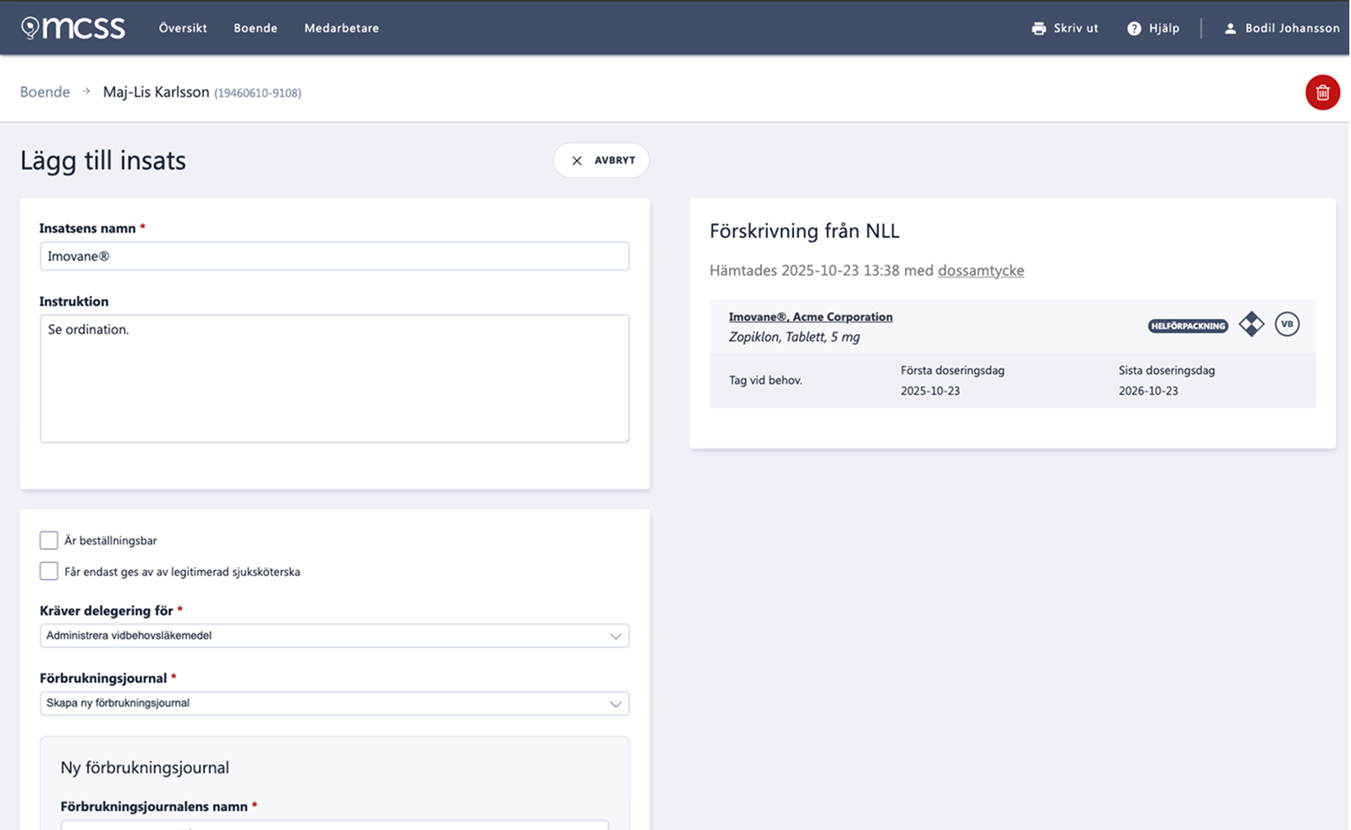Screen dimensions: 1351x830
Task: Click the Insatsens namn input field
Action: pos(334,256)
